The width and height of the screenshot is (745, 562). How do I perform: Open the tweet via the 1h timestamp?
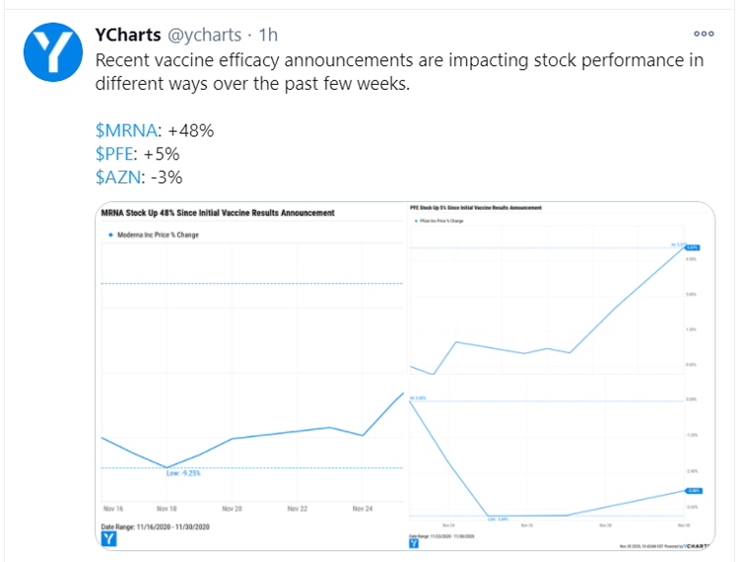click(268, 34)
